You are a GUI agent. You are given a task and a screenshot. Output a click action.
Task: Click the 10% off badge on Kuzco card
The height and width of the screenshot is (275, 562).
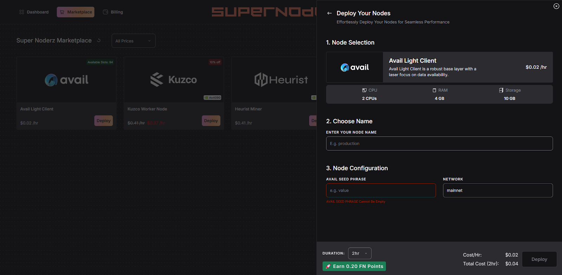215,62
